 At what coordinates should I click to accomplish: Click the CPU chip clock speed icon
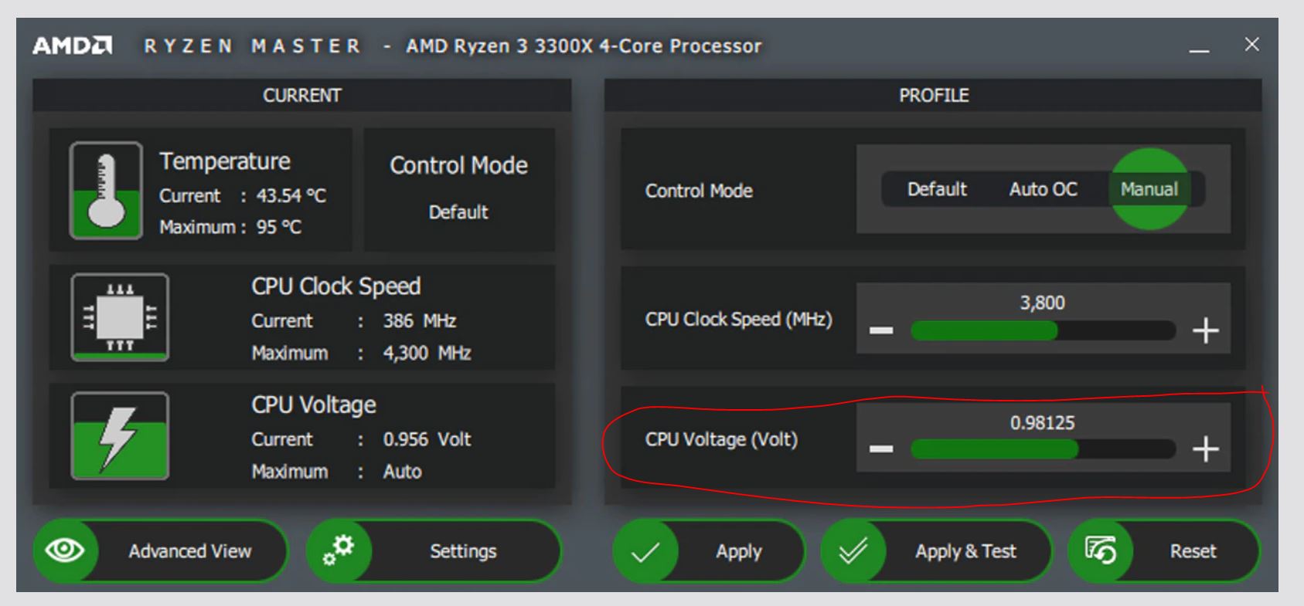coord(120,317)
